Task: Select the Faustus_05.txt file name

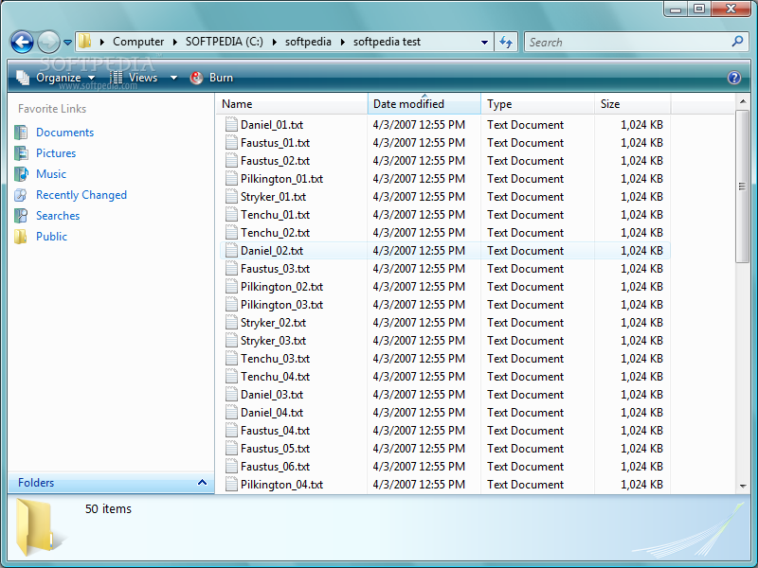Action: tap(275, 449)
